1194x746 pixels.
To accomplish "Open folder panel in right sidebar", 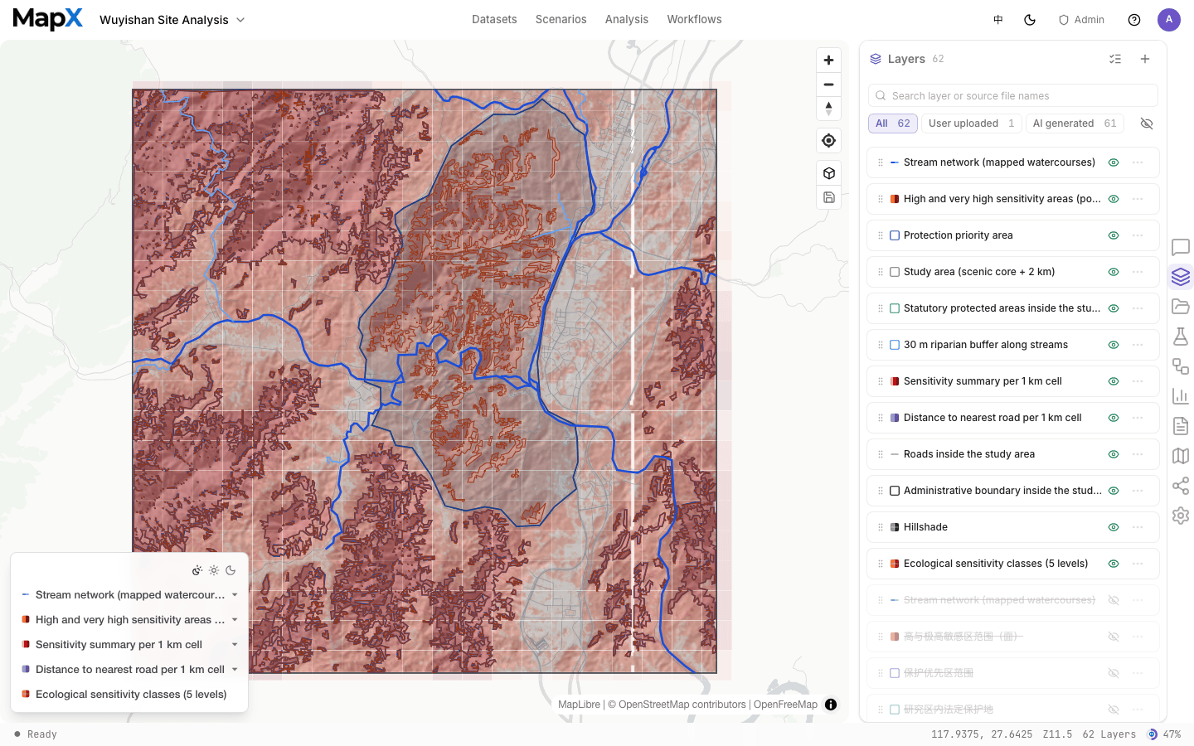I will (1181, 307).
